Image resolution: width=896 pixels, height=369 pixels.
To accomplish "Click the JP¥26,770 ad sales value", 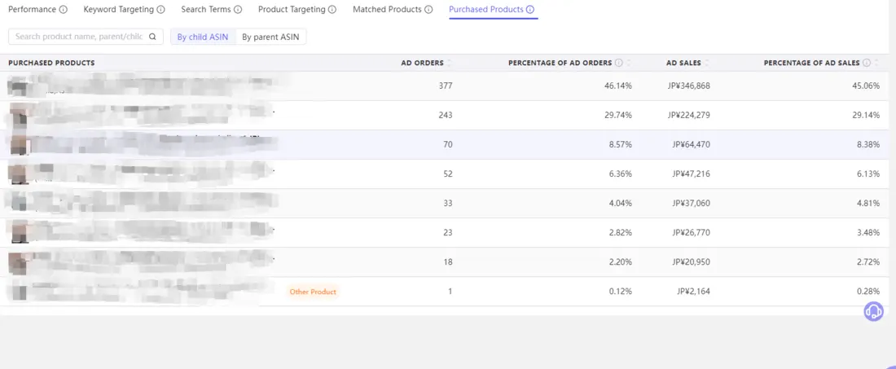I will pyautogui.click(x=691, y=232).
